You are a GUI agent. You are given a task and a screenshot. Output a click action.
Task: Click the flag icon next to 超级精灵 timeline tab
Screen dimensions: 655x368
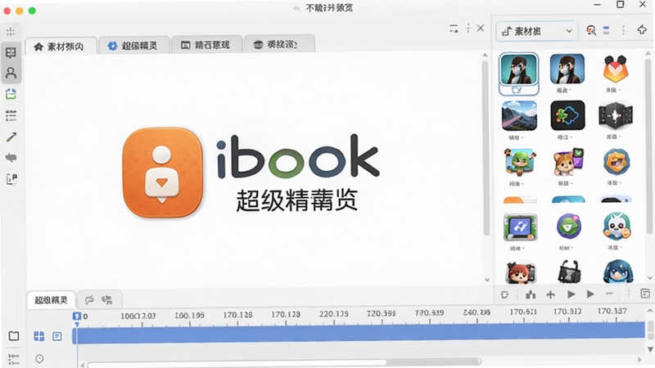89,299
